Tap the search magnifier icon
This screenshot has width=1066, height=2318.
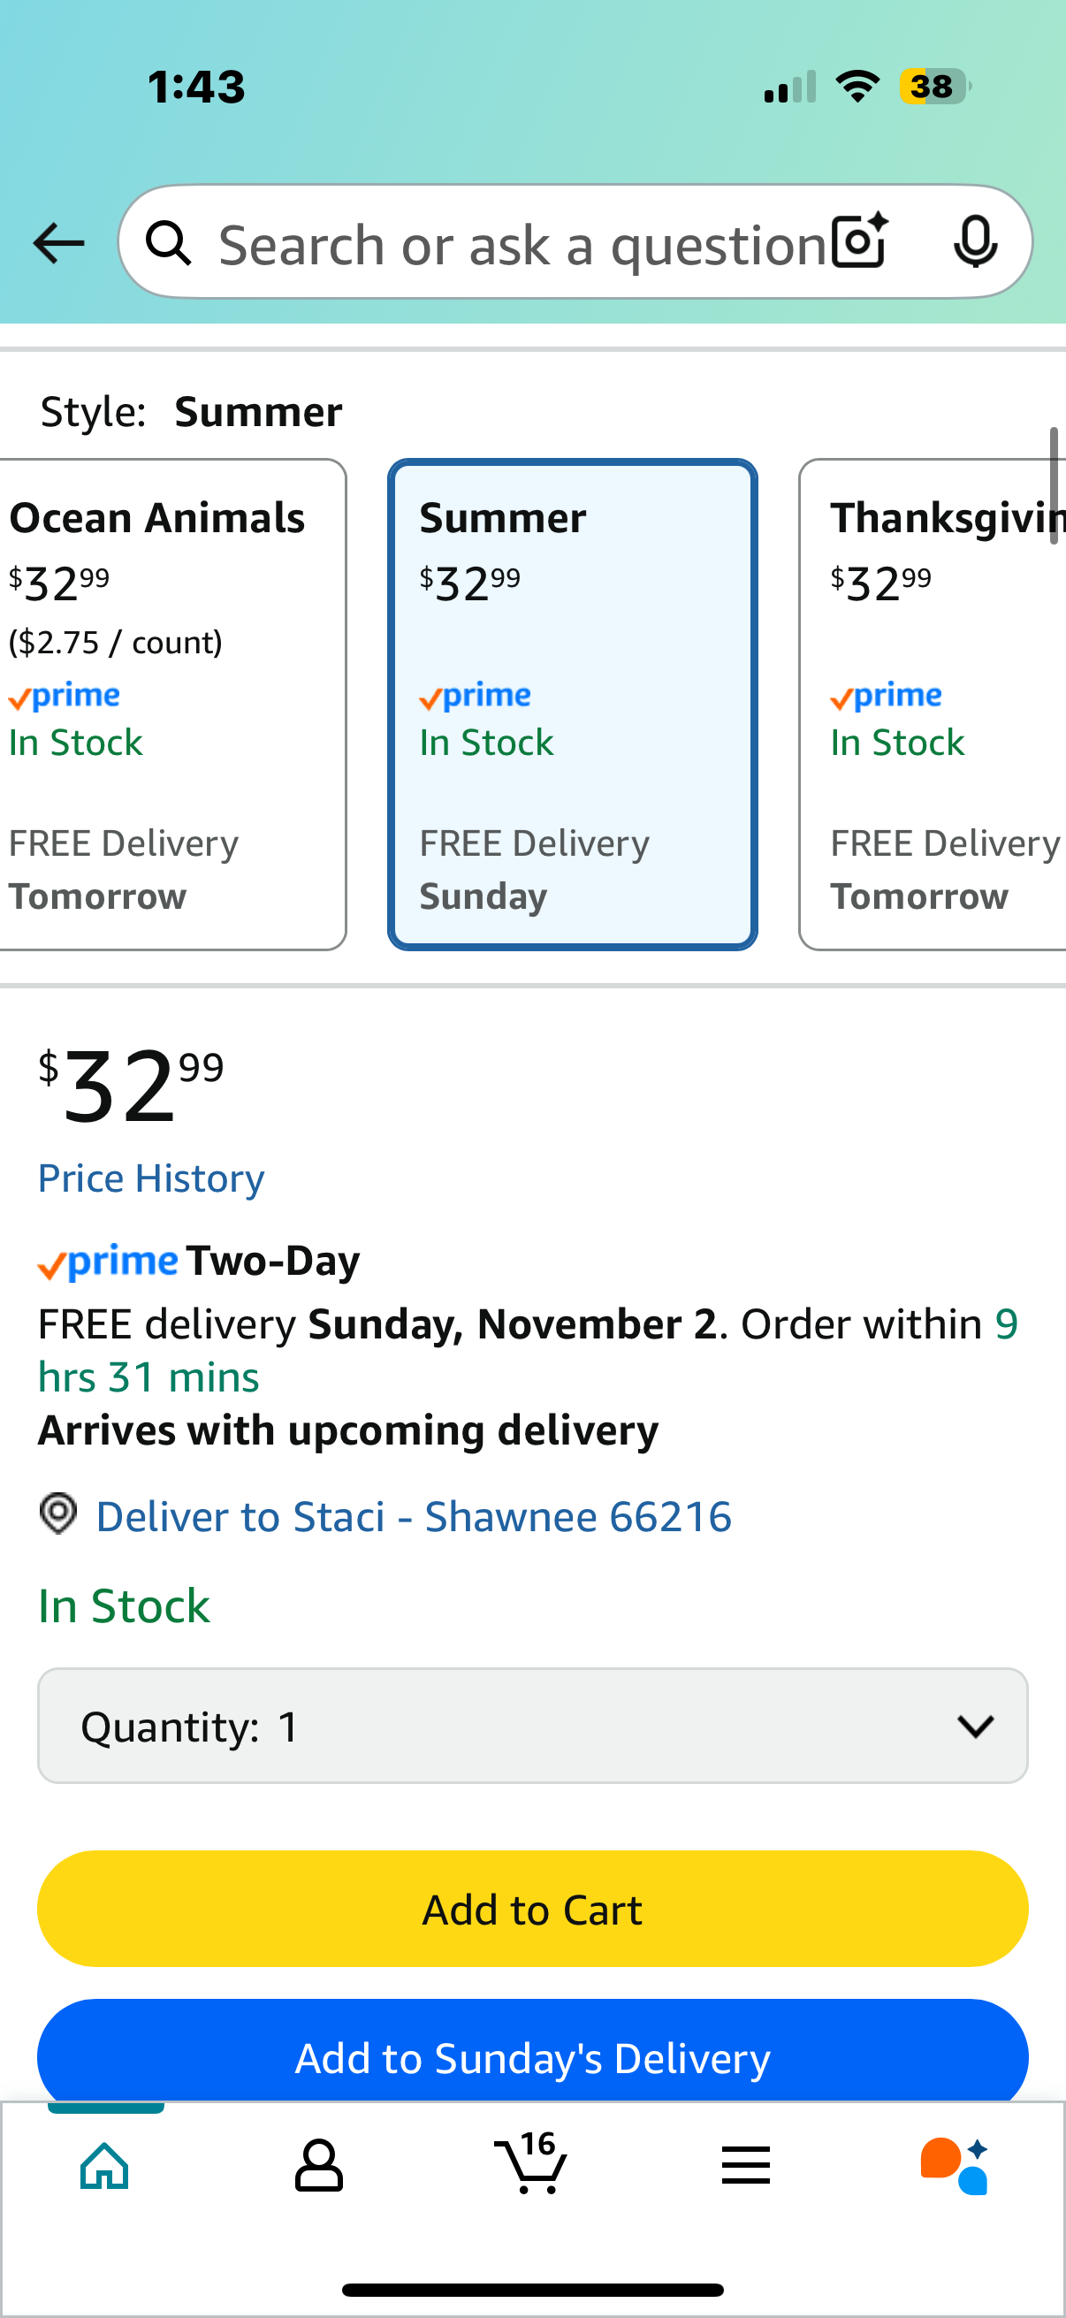[x=169, y=244]
